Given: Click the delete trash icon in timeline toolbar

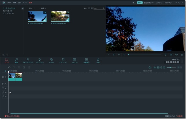Looking at the screenshot, I should [29, 67].
